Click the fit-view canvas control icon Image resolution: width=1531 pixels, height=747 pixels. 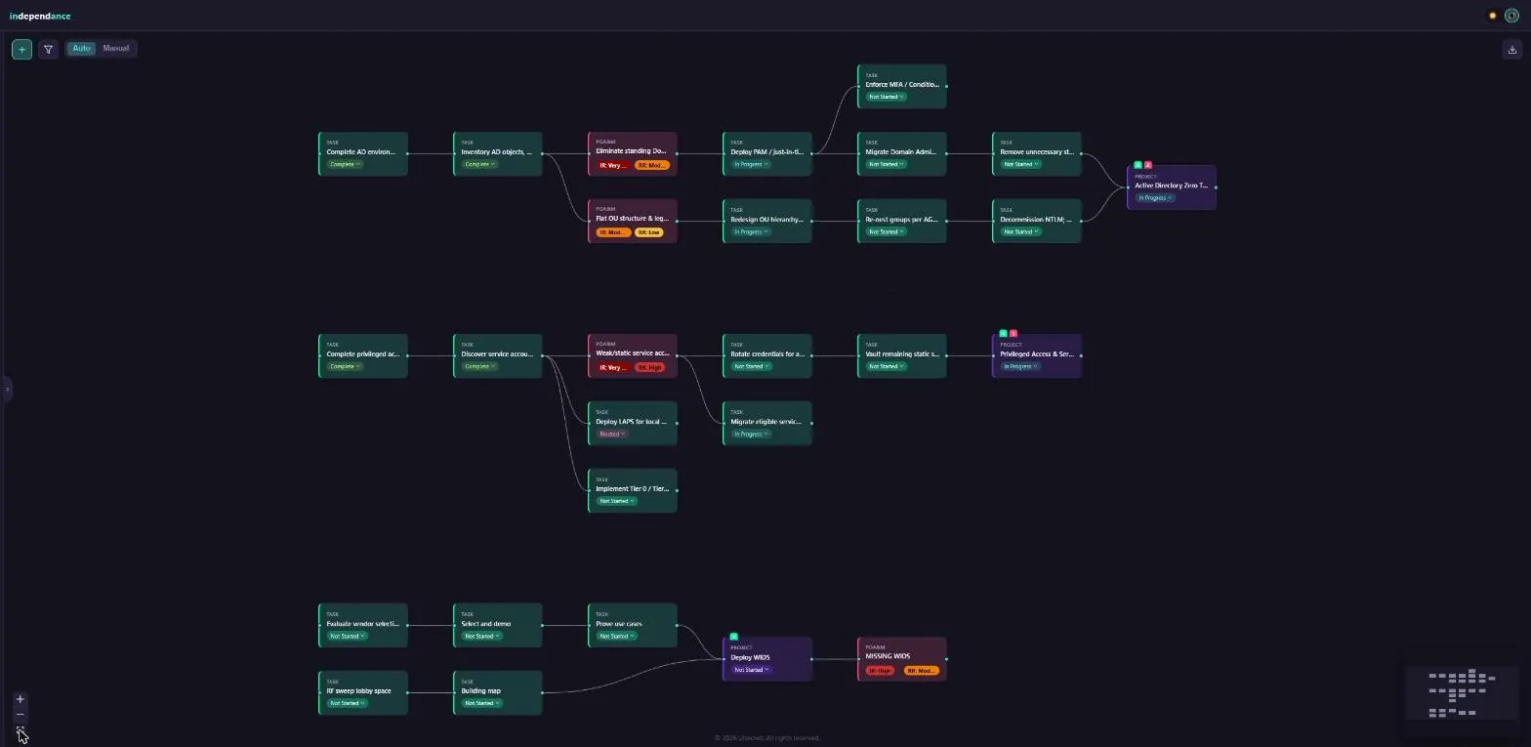[x=21, y=729]
